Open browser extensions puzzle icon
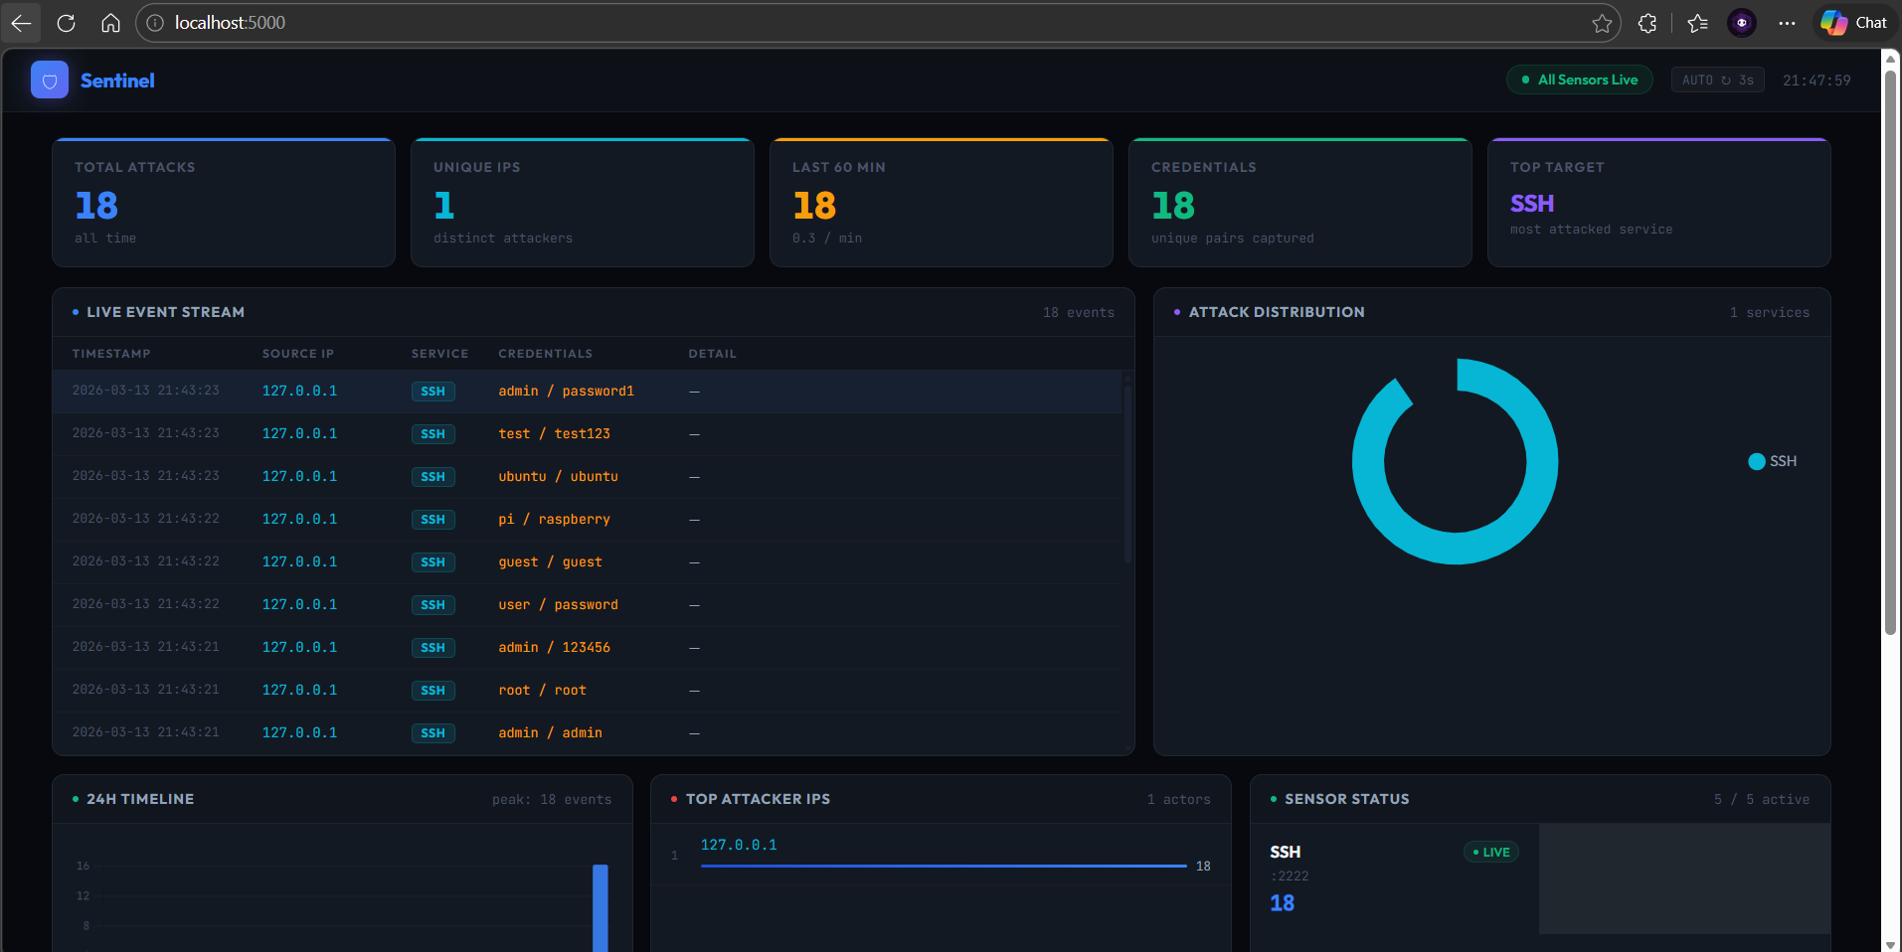Viewport: 1902px width, 952px height. tap(1647, 23)
